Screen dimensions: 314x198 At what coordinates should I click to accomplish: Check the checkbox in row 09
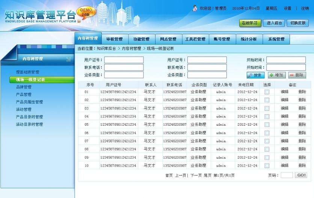click(267, 158)
